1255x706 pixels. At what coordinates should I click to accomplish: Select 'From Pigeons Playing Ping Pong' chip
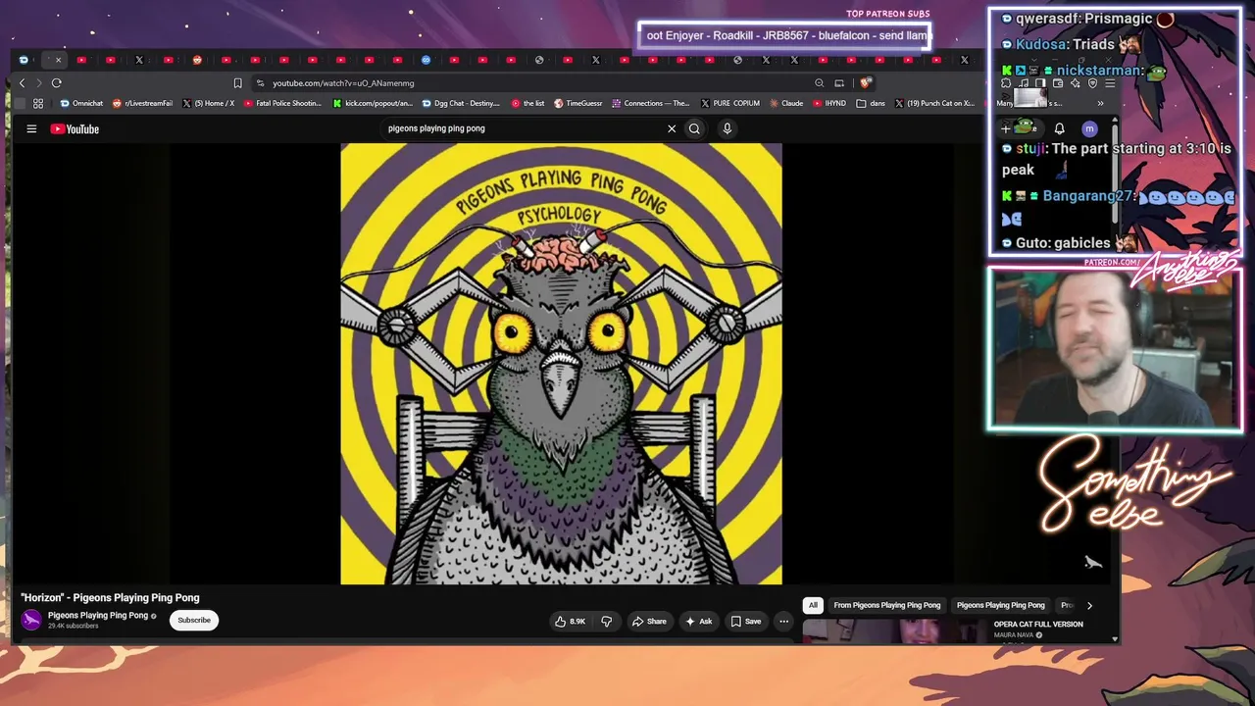coord(887,605)
